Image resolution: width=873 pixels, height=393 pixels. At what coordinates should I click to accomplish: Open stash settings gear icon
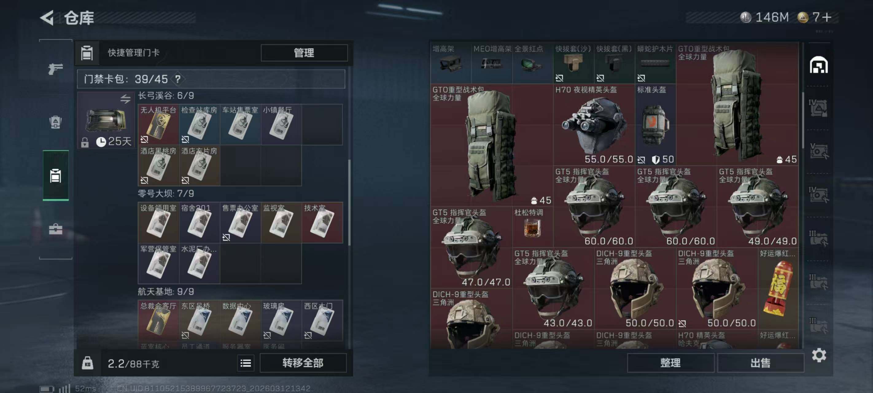[819, 355]
